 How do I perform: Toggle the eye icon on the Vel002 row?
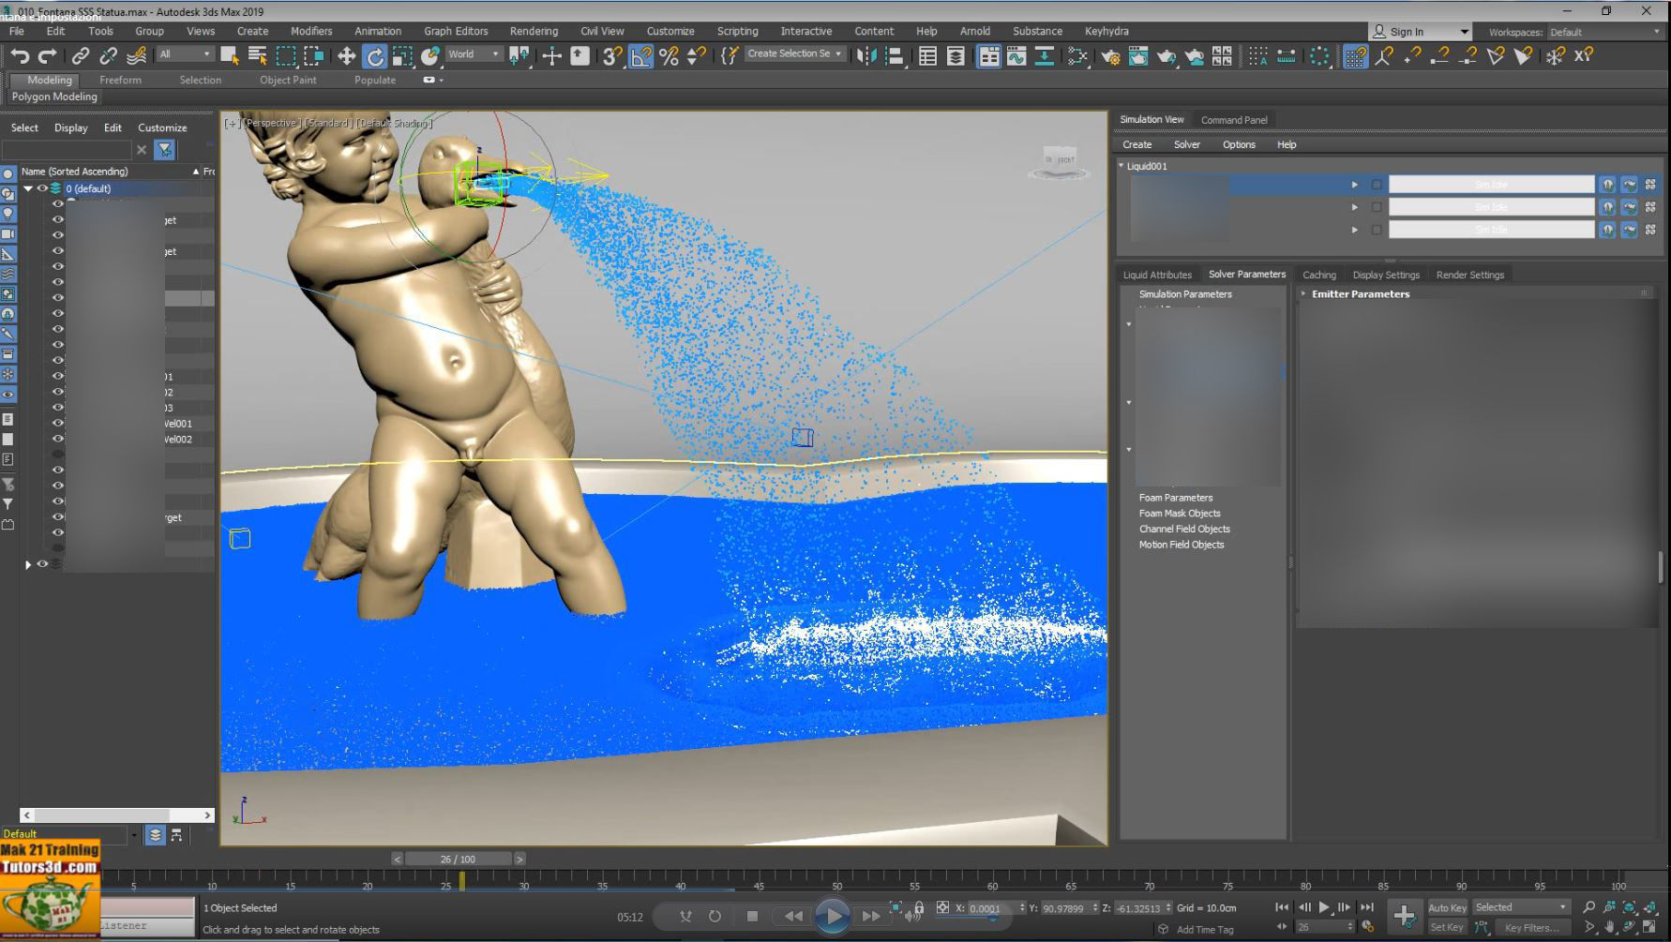click(58, 439)
